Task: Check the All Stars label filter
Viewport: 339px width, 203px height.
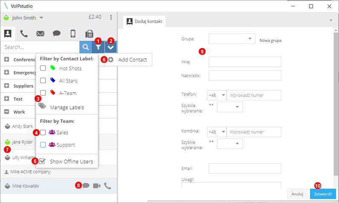Action: coord(43,80)
